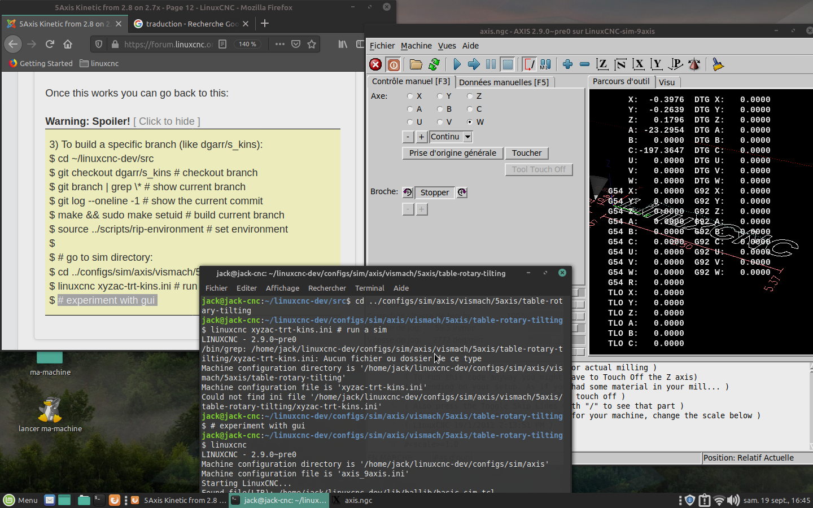This screenshot has height=508, width=813.
Task: Switch to the Visu tab
Action: (x=667, y=82)
